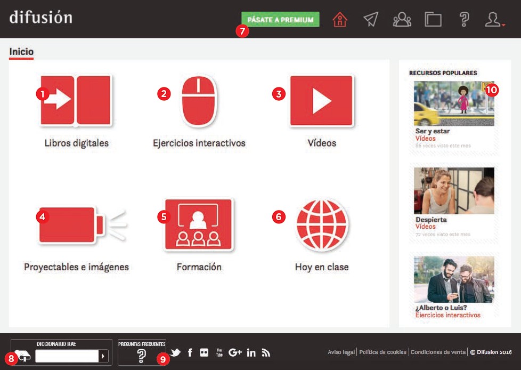Submit the Diccionario RAE search arrow
Screen dimensions: 521x370
pyautogui.click(x=103, y=356)
